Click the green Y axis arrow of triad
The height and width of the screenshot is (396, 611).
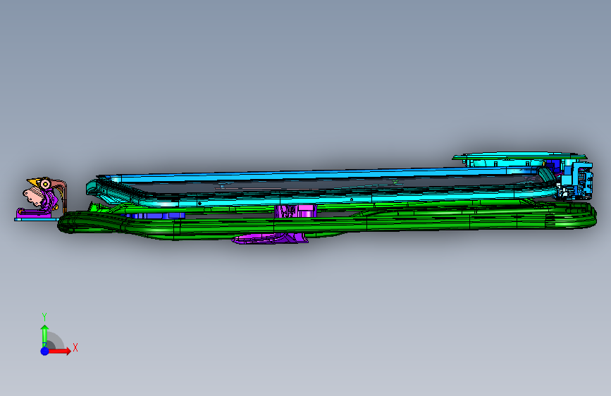pyautogui.click(x=44, y=335)
